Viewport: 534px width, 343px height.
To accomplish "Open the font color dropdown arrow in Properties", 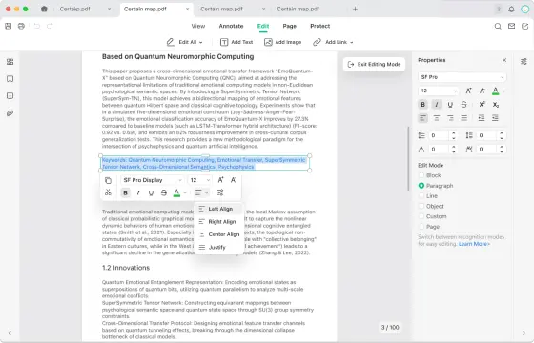I will [503, 91].
